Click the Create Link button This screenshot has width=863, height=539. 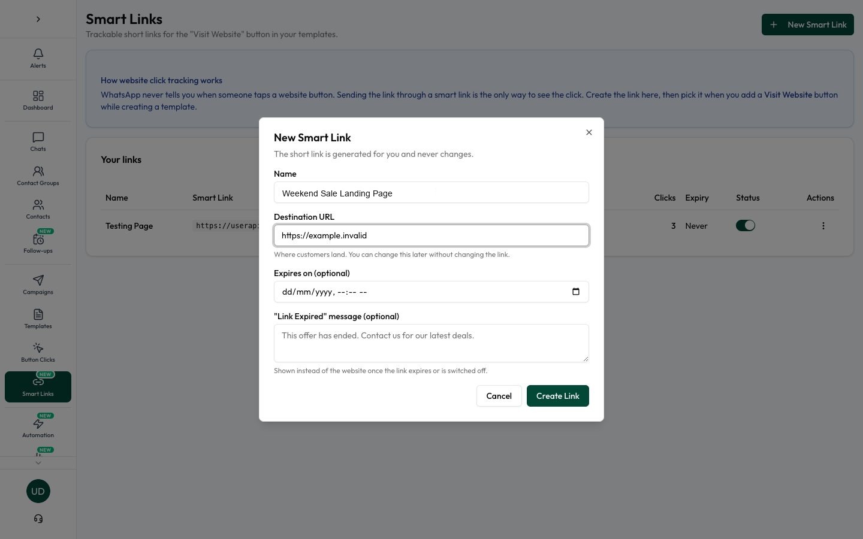[x=558, y=396]
